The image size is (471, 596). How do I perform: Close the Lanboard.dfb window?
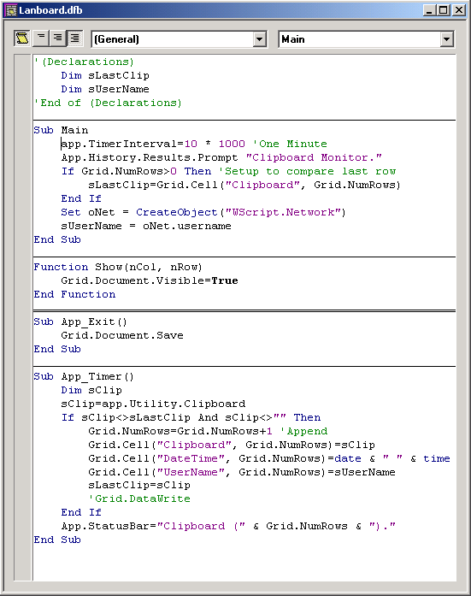(459, 10)
